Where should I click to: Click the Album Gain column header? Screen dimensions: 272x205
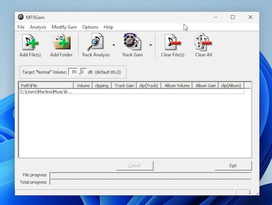(206, 86)
